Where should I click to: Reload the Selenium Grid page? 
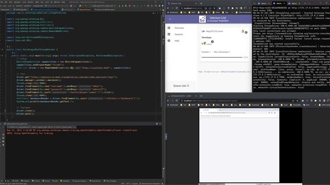[x=176, y=8]
